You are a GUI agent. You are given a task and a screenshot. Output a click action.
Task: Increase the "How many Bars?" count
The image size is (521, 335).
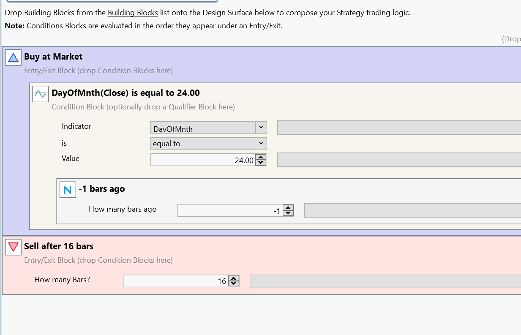coord(234,278)
